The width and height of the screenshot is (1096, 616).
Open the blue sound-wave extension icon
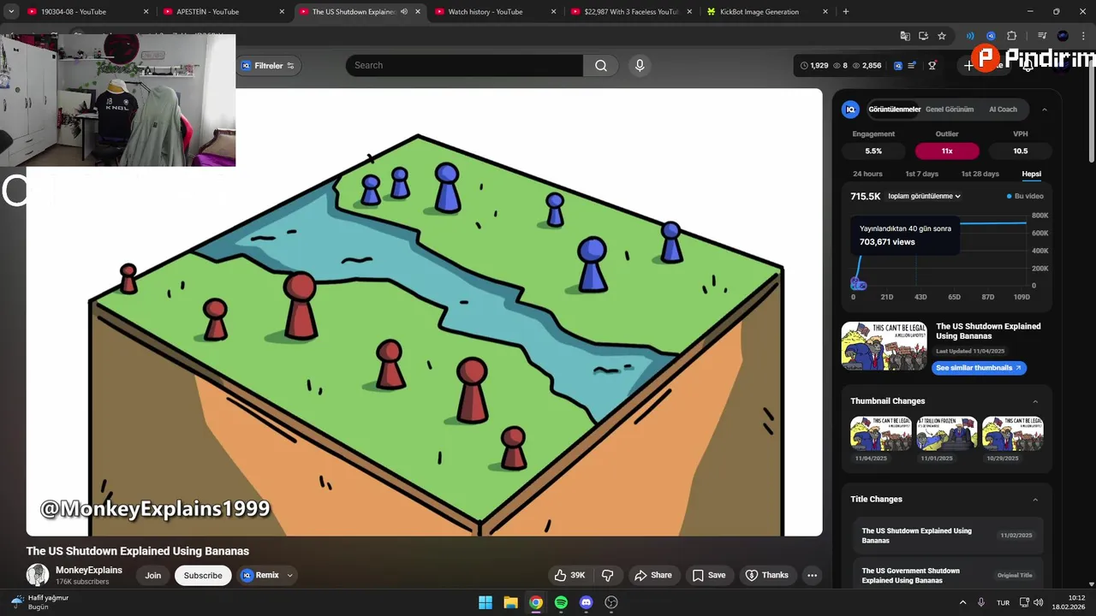click(x=970, y=36)
